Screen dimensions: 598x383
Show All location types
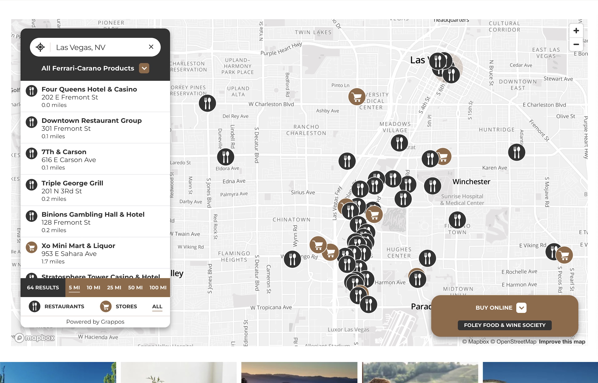click(x=157, y=306)
